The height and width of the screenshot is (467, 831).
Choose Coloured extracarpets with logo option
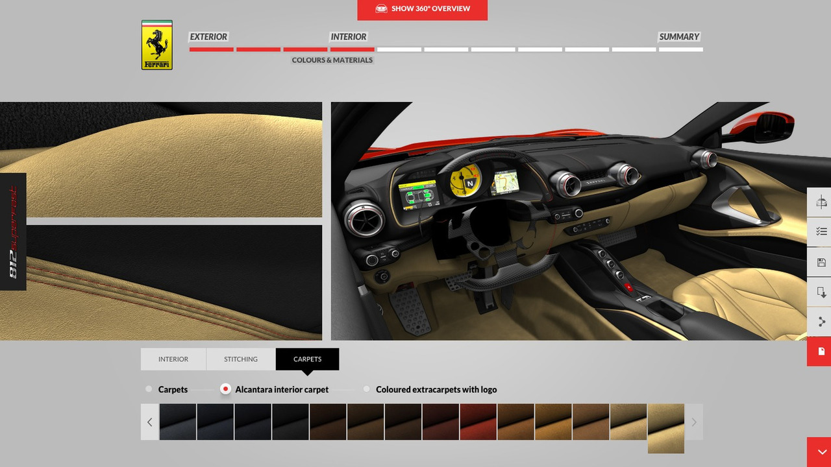pos(367,389)
